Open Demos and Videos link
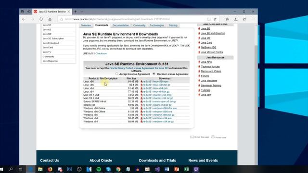The height and width of the screenshot is (173, 308). pos(211,71)
